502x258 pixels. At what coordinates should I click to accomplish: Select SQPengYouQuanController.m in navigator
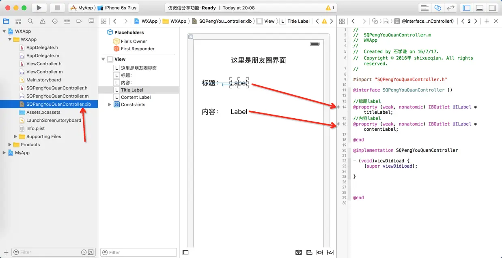point(57,96)
